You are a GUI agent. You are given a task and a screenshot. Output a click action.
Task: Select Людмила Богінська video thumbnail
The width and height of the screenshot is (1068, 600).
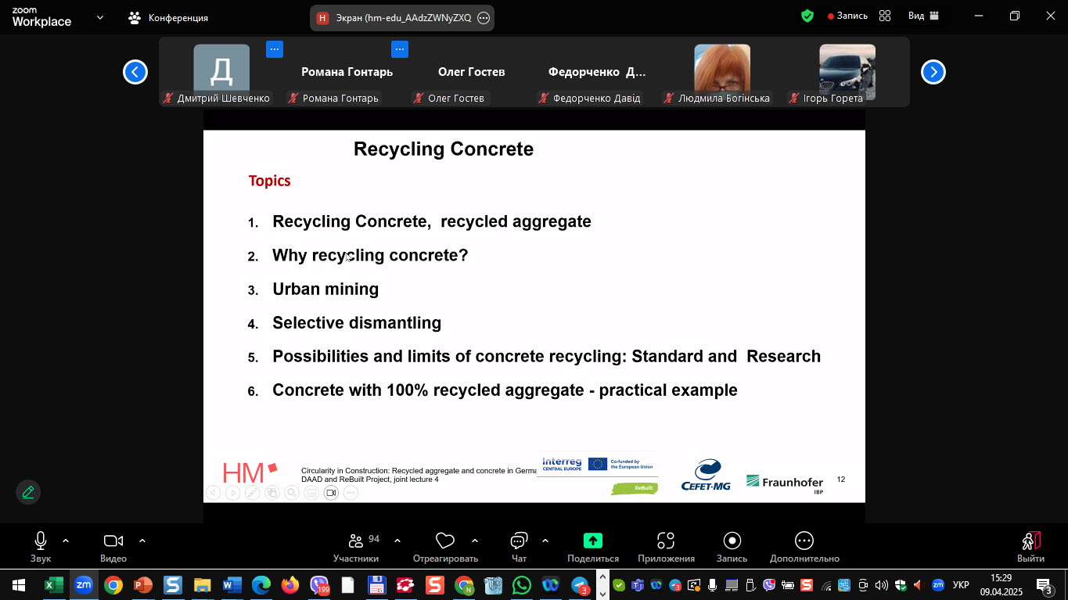point(722,71)
